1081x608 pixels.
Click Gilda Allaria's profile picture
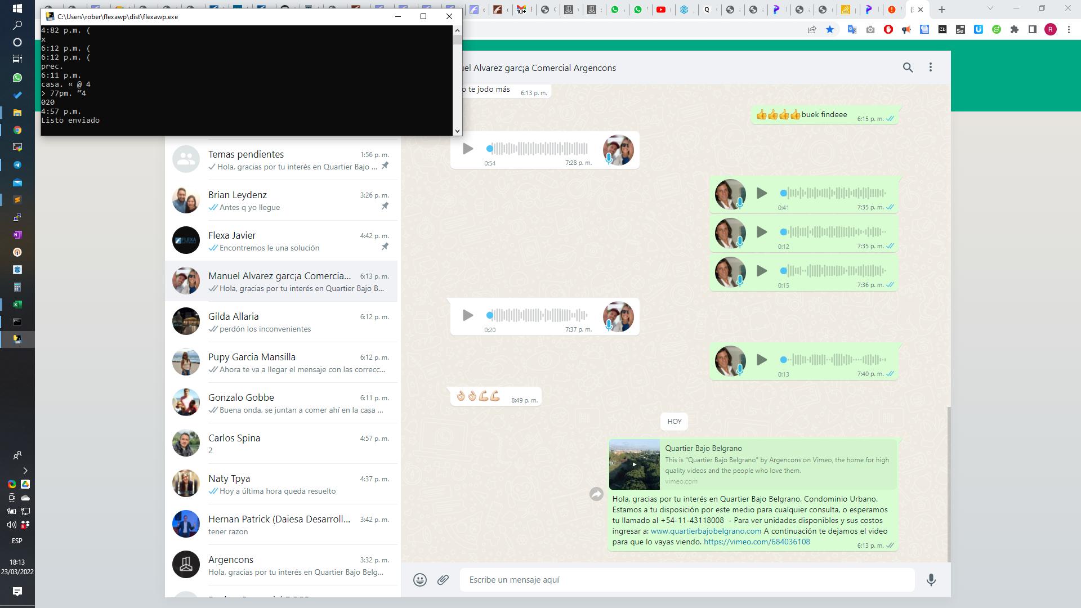pyautogui.click(x=186, y=321)
